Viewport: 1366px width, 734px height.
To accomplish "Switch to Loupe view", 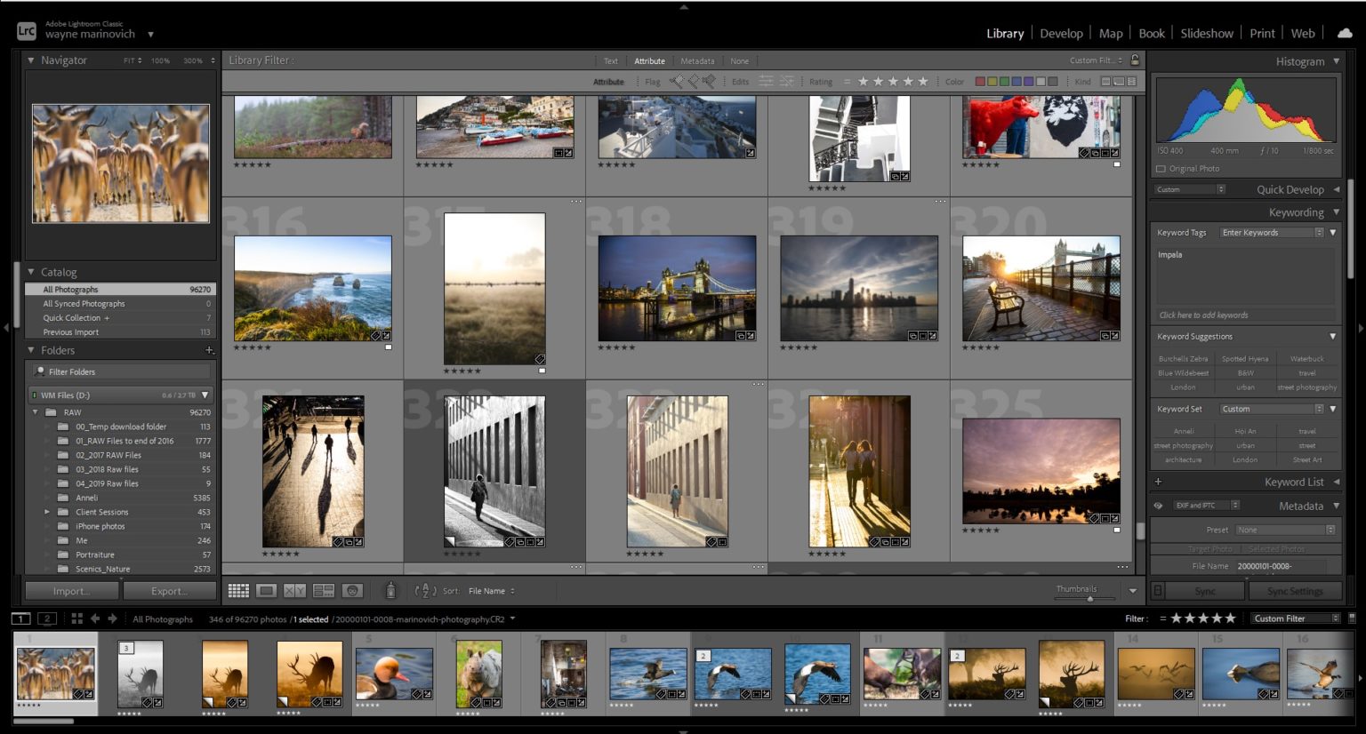I will [x=268, y=590].
